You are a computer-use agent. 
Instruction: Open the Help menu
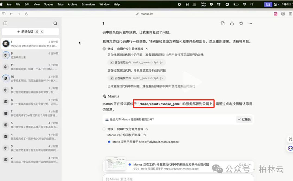point(117,4)
